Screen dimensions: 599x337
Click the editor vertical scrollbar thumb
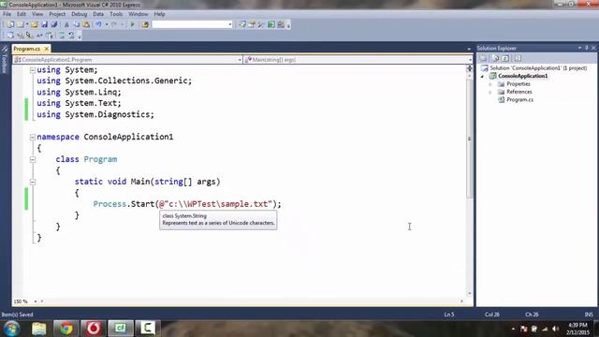(x=470, y=139)
